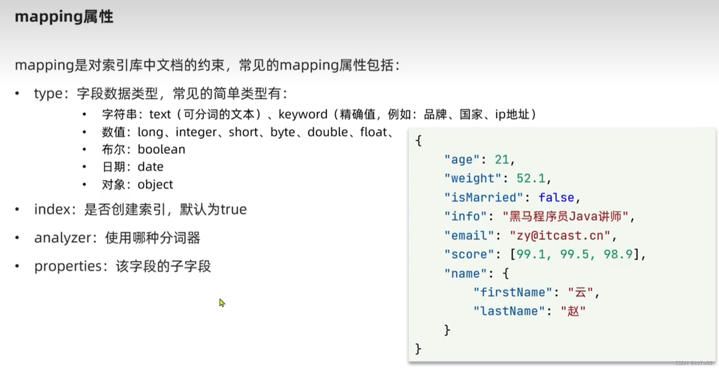
Task: Click the 'index：是否创建索引' bullet
Action: pyautogui.click(x=141, y=209)
